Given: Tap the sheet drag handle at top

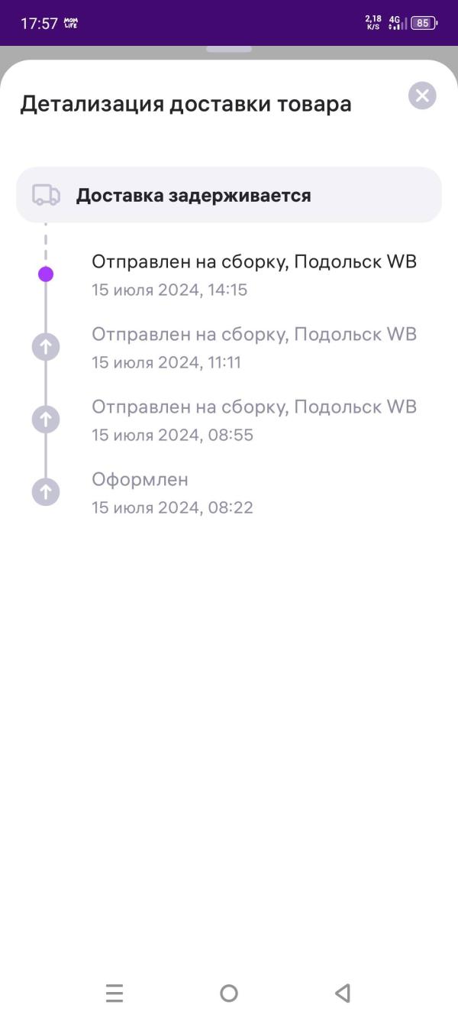Looking at the screenshot, I should (229, 49).
